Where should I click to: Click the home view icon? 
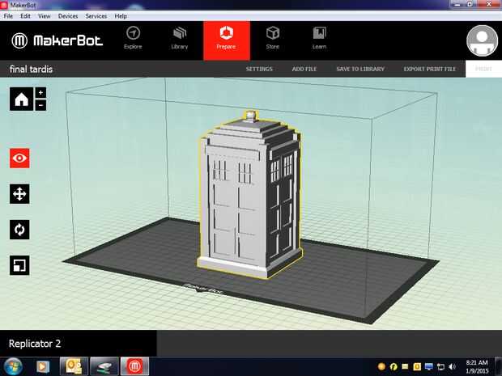coord(21,99)
